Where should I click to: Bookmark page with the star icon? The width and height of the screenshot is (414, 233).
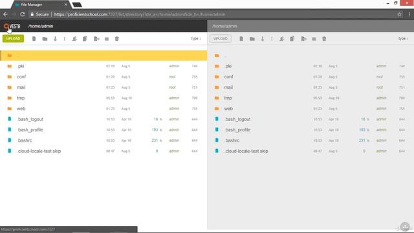(x=399, y=14)
